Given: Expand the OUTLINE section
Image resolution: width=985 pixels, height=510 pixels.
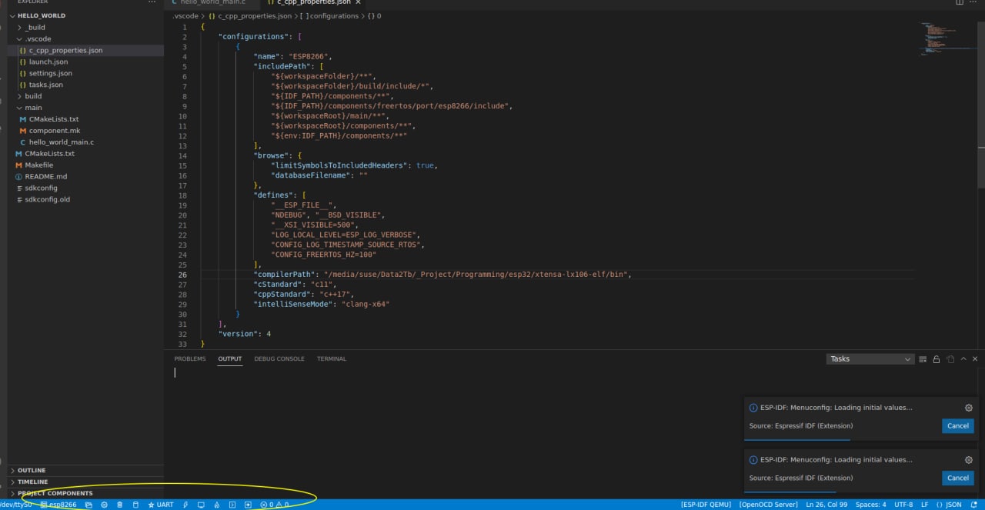Looking at the screenshot, I should click(32, 470).
